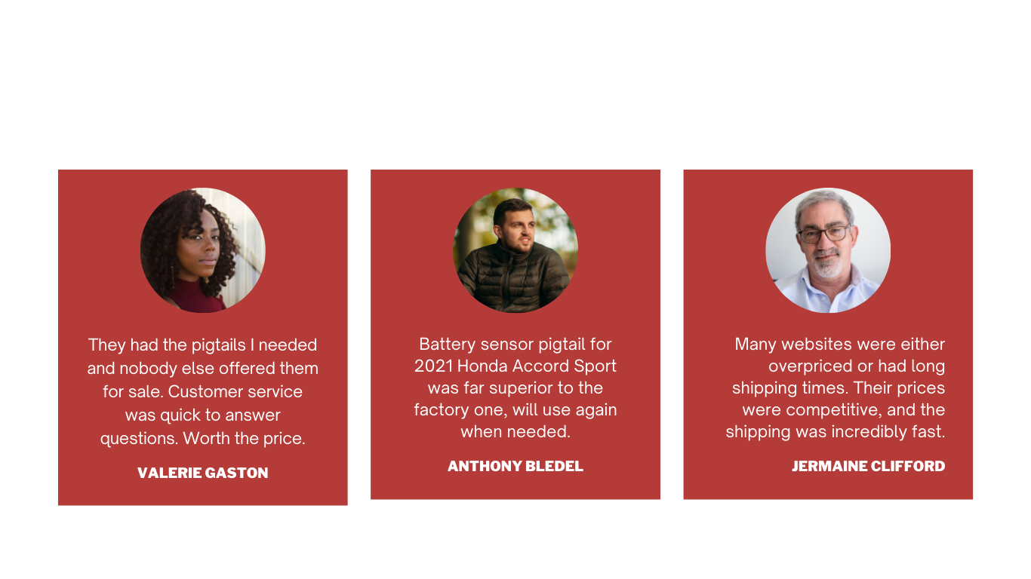
Task: Click 'shipping was incredibly fast.' line
Action: click(x=836, y=432)
